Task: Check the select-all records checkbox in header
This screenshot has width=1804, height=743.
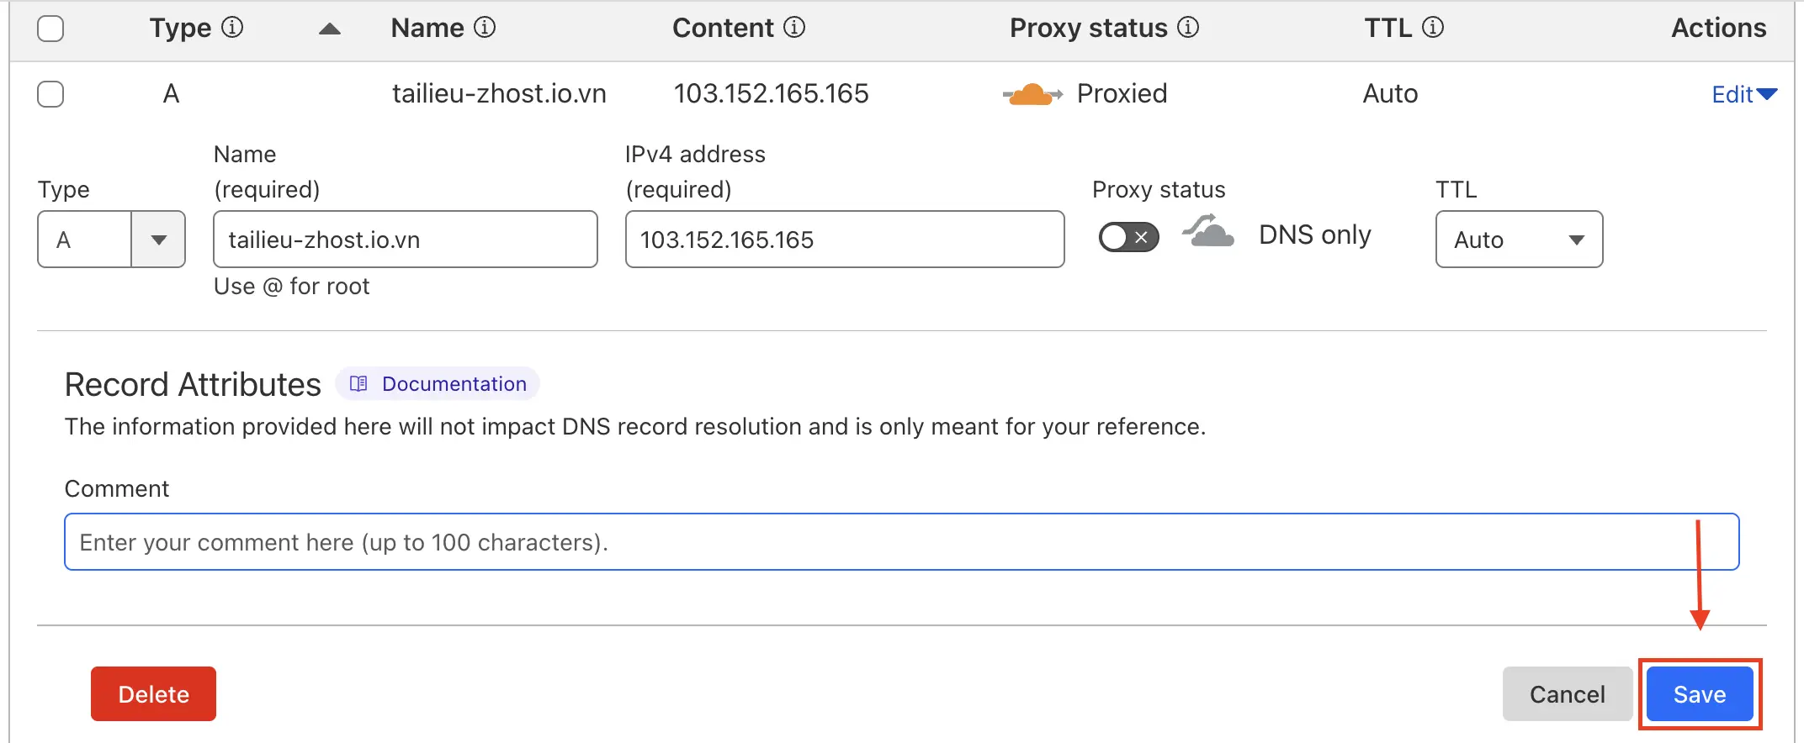Action: point(50,29)
